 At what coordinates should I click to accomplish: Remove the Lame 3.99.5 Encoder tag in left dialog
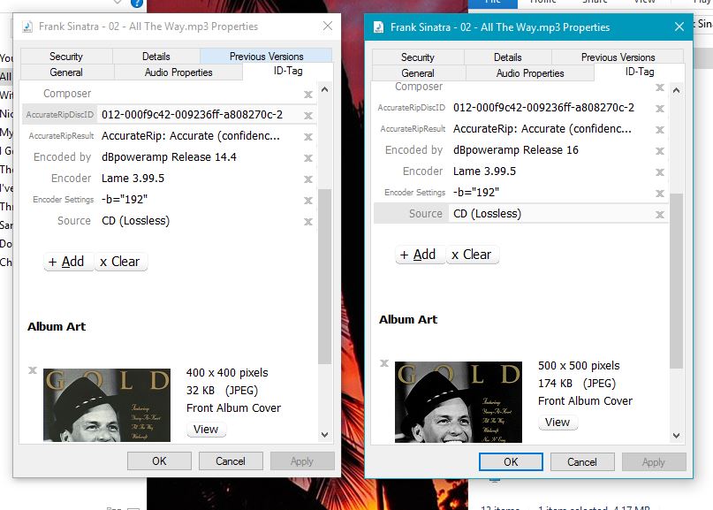click(x=308, y=179)
